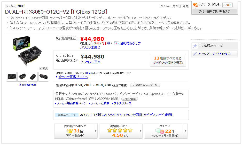Open the プレスリリース link
The height and width of the screenshot is (145, 242).
(x=122, y=103)
